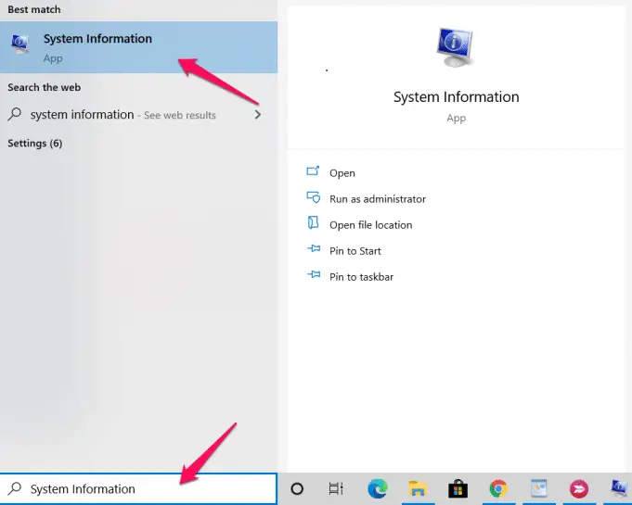632x505 pixels.
Task: Select Open in the right pane
Action: click(342, 173)
